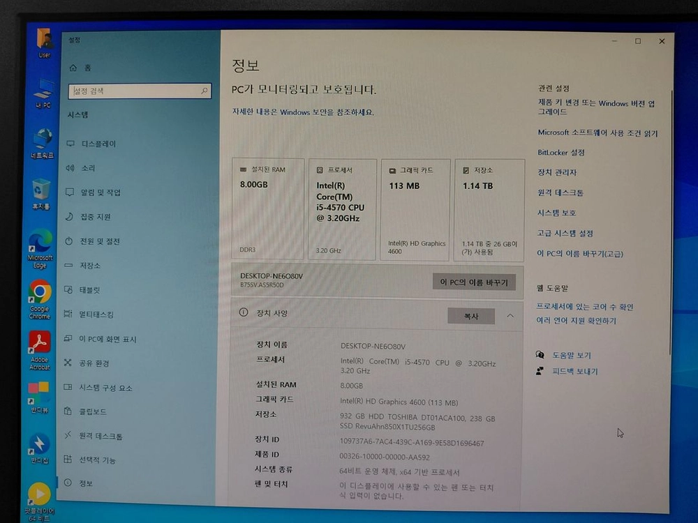The width and height of the screenshot is (698, 523).
Task: Click the optional features icon beside 선택적 기능
Action: pyautogui.click(x=68, y=460)
